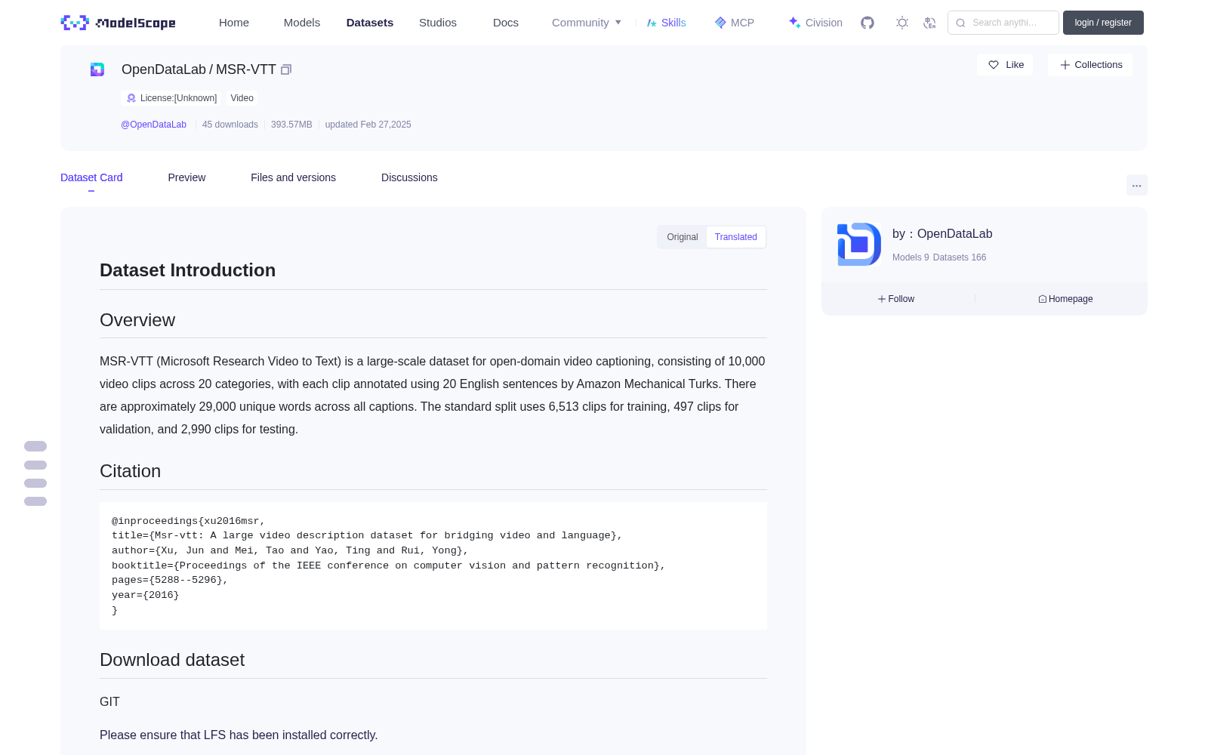
Task: Open the Datasets page
Action: tap(370, 23)
